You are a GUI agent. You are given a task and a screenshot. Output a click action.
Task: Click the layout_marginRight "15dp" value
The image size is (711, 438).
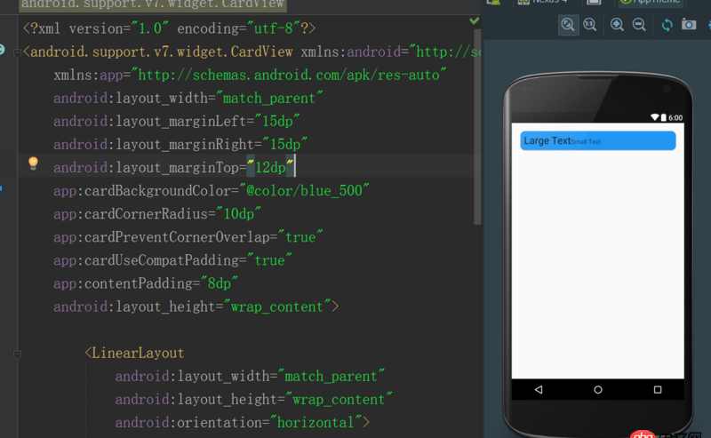[285, 144]
